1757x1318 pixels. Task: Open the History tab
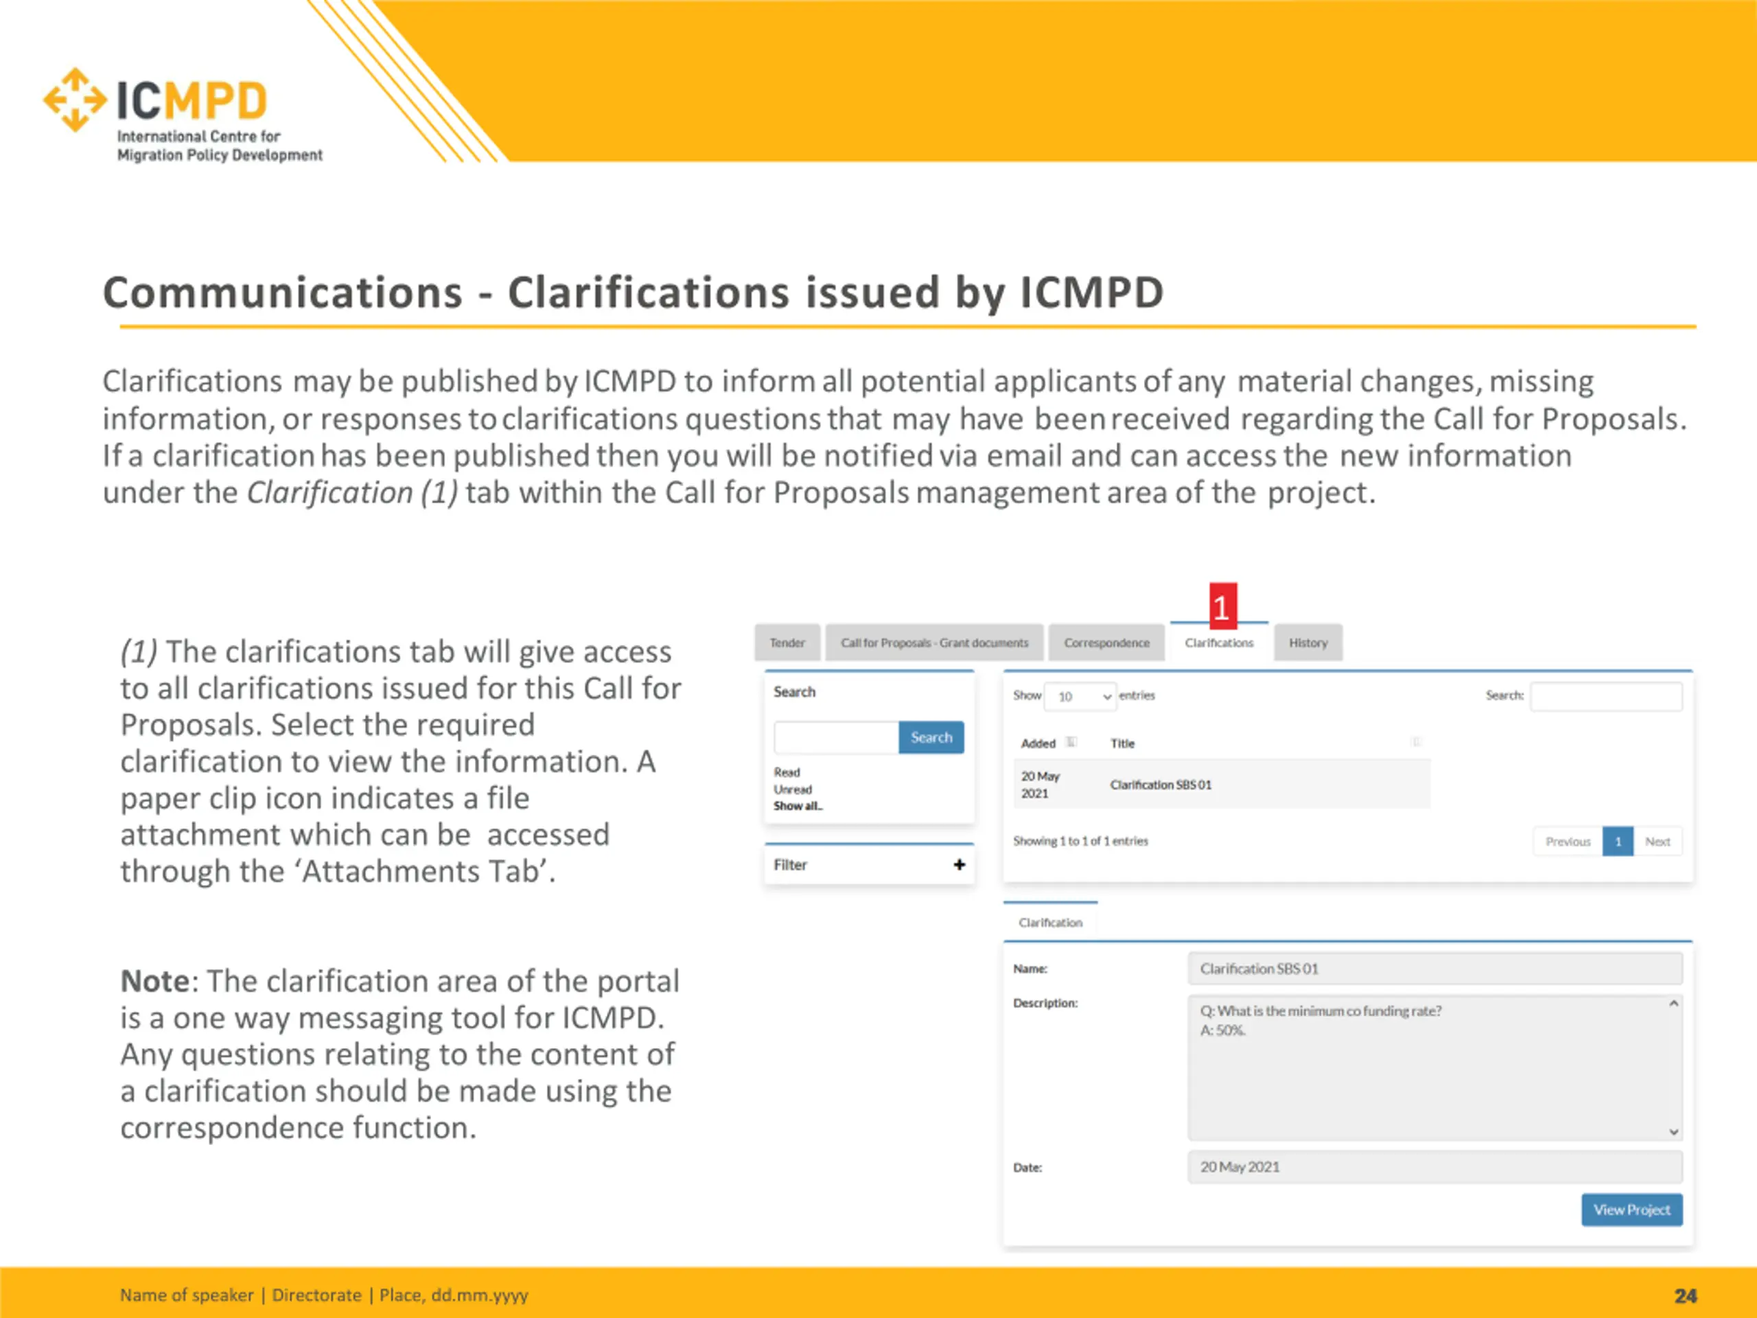(1307, 643)
